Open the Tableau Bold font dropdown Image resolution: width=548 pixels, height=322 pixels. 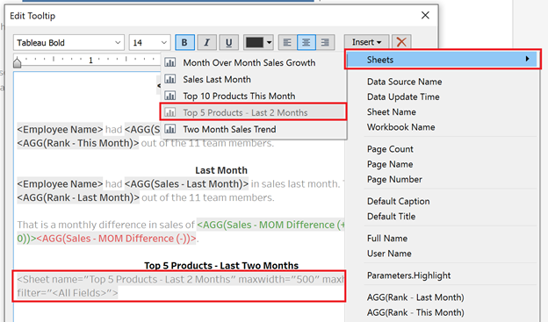click(68, 43)
